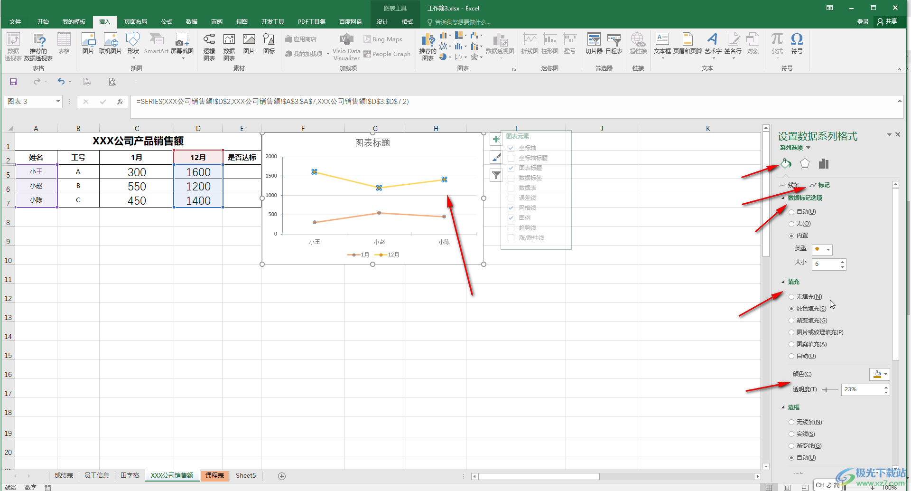911x491 pixels.
Task: Toggle the 坐标轴 checkbox
Action: [511, 148]
